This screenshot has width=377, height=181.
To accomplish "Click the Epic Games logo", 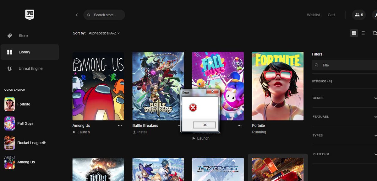I will point(30,15).
